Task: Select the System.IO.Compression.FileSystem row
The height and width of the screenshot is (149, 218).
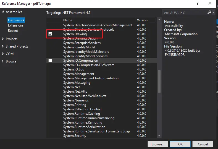Action: point(102,65)
